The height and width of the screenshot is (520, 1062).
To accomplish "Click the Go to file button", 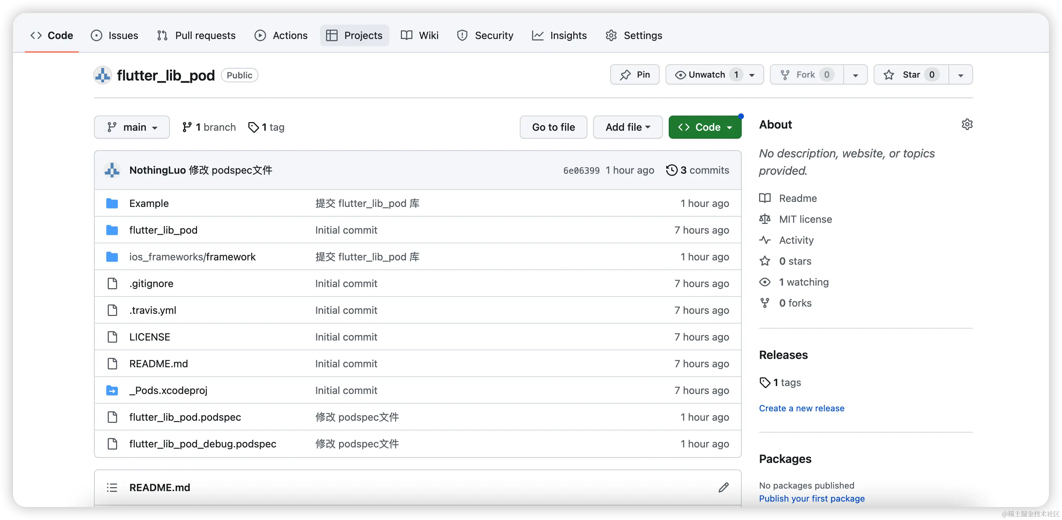I will pos(553,127).
